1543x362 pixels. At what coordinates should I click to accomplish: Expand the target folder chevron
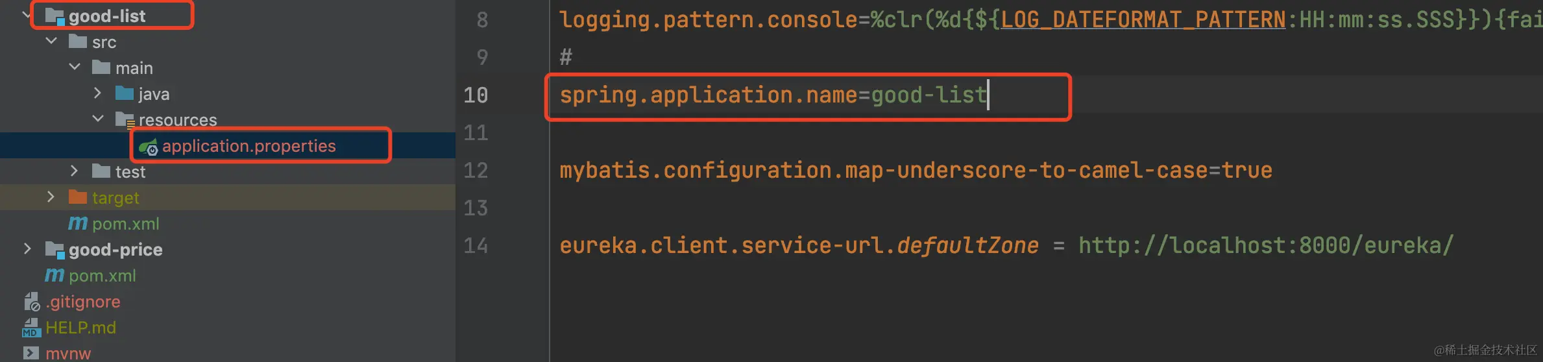51,197
